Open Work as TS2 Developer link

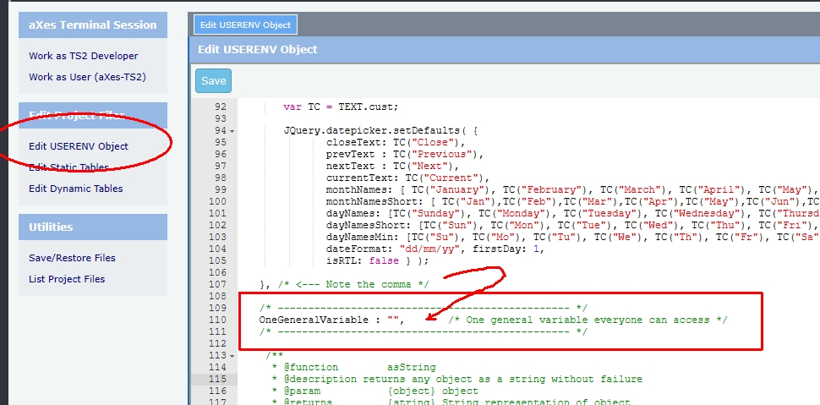click(x=83, y=56)
